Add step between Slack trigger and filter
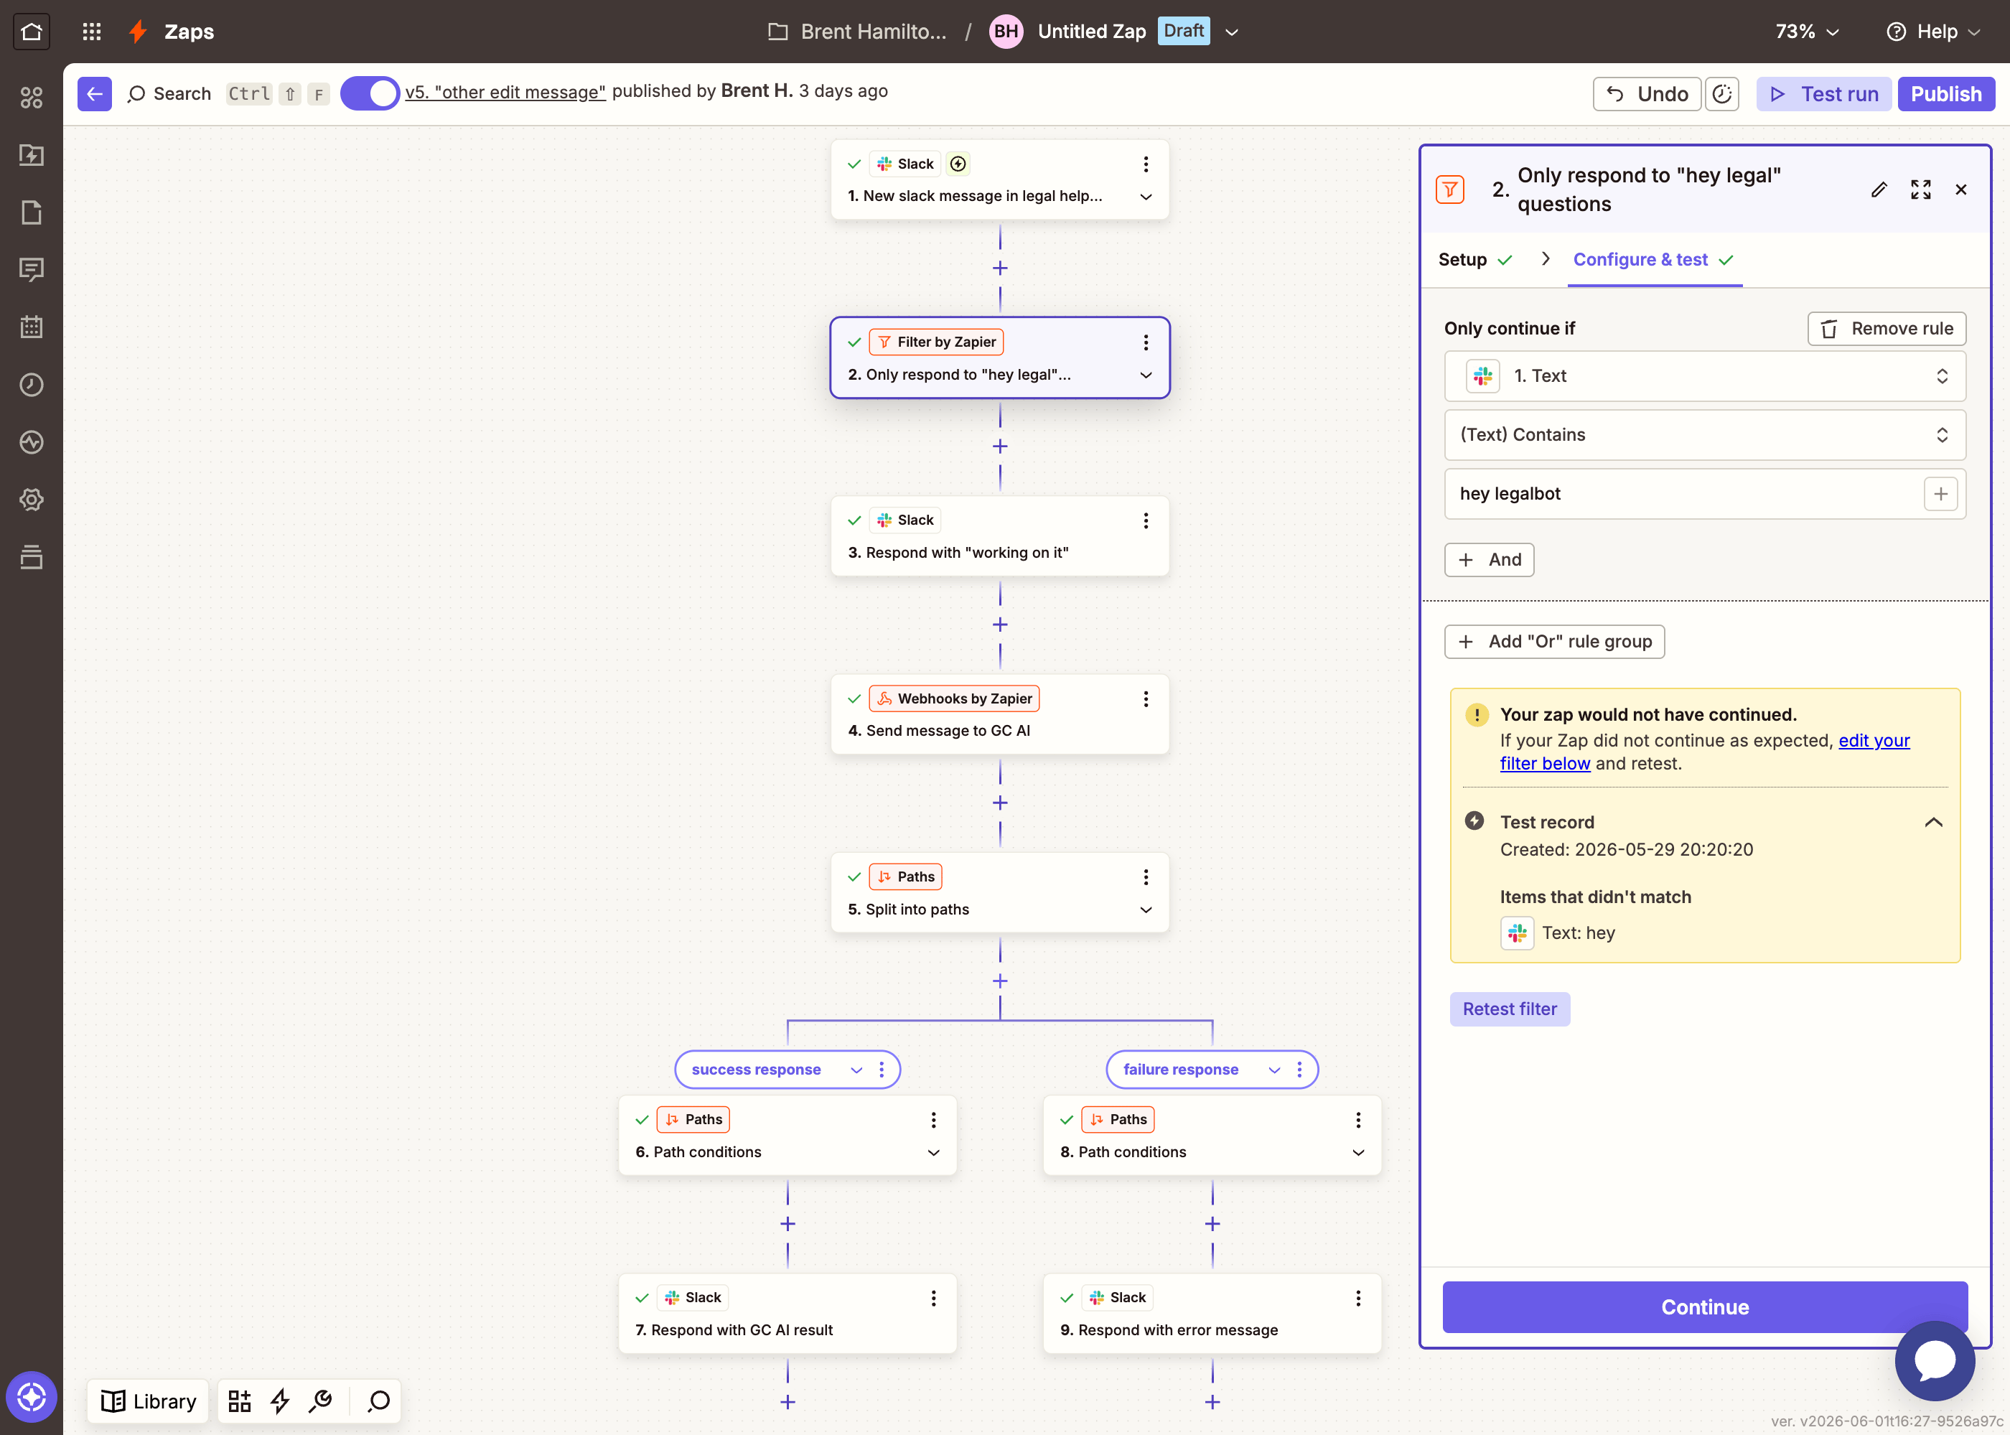Screen dimensions: 2010x1435 click(1000, 268)
